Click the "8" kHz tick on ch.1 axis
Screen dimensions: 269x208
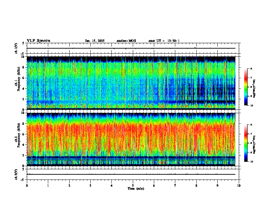[24, 67]
